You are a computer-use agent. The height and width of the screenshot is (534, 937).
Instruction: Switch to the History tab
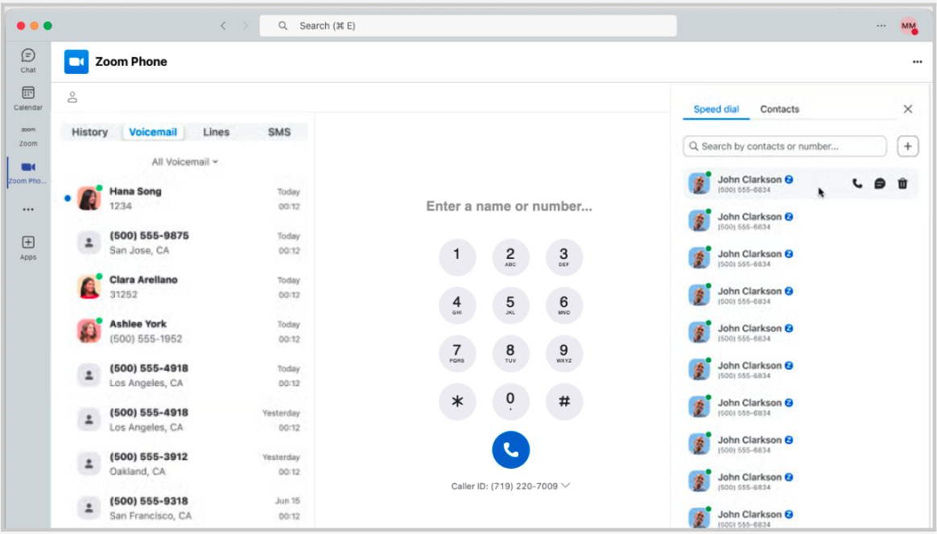pyautogui.click(x=89, y=132)
